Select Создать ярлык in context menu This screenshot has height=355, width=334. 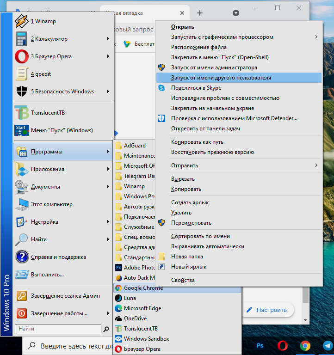(x=239, y=202)
